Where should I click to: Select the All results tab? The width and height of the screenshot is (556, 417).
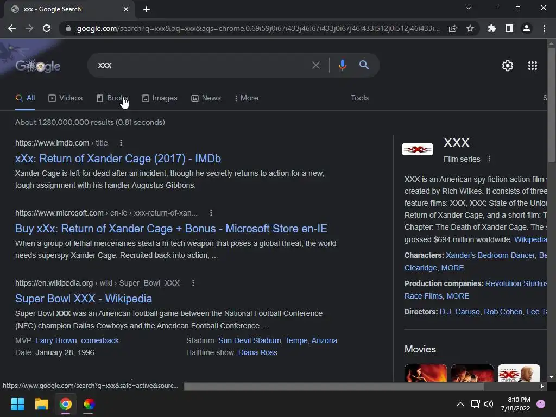[25, 98]
